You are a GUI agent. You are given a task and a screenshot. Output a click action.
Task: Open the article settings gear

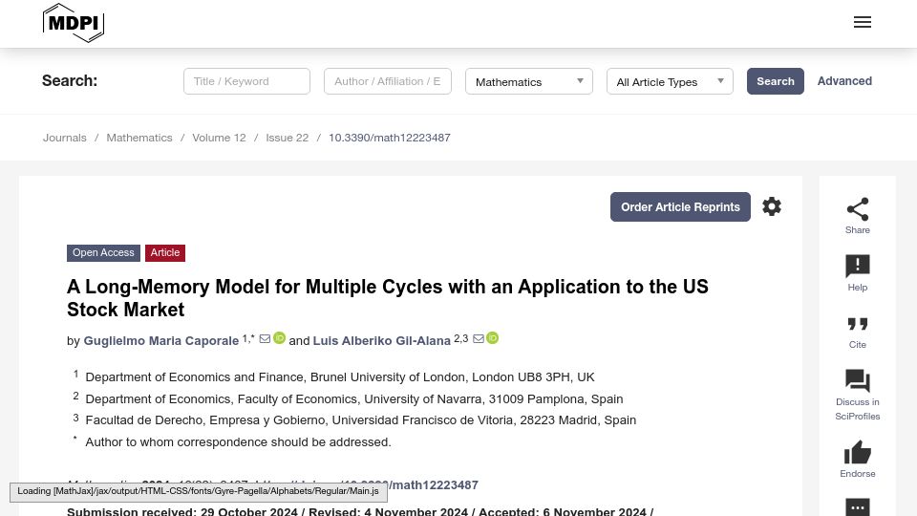772,206
